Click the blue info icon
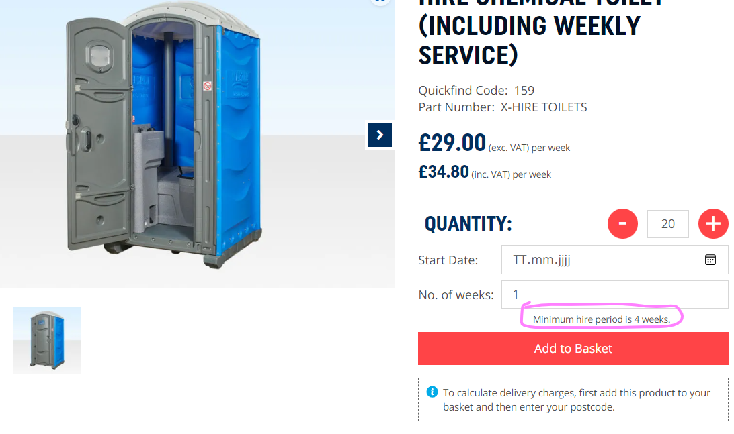 pyautogui.click(x=432, y=392)
